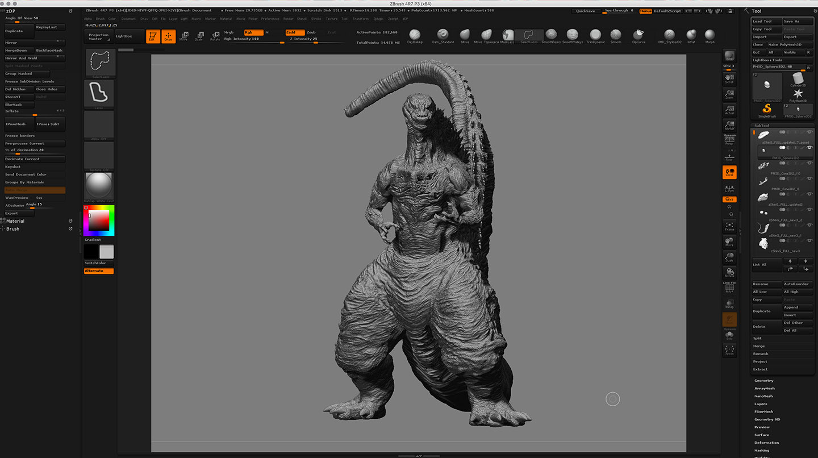Select the Morph brush
The width and height of the screenshot is (818, 458).
[x=710, y=36]
